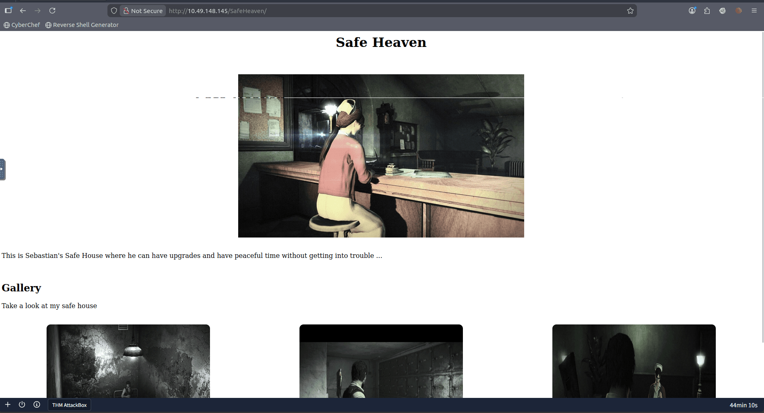Click the brown cookie extension icon
This screenshot has height=413, width=764.
[739, 11]
